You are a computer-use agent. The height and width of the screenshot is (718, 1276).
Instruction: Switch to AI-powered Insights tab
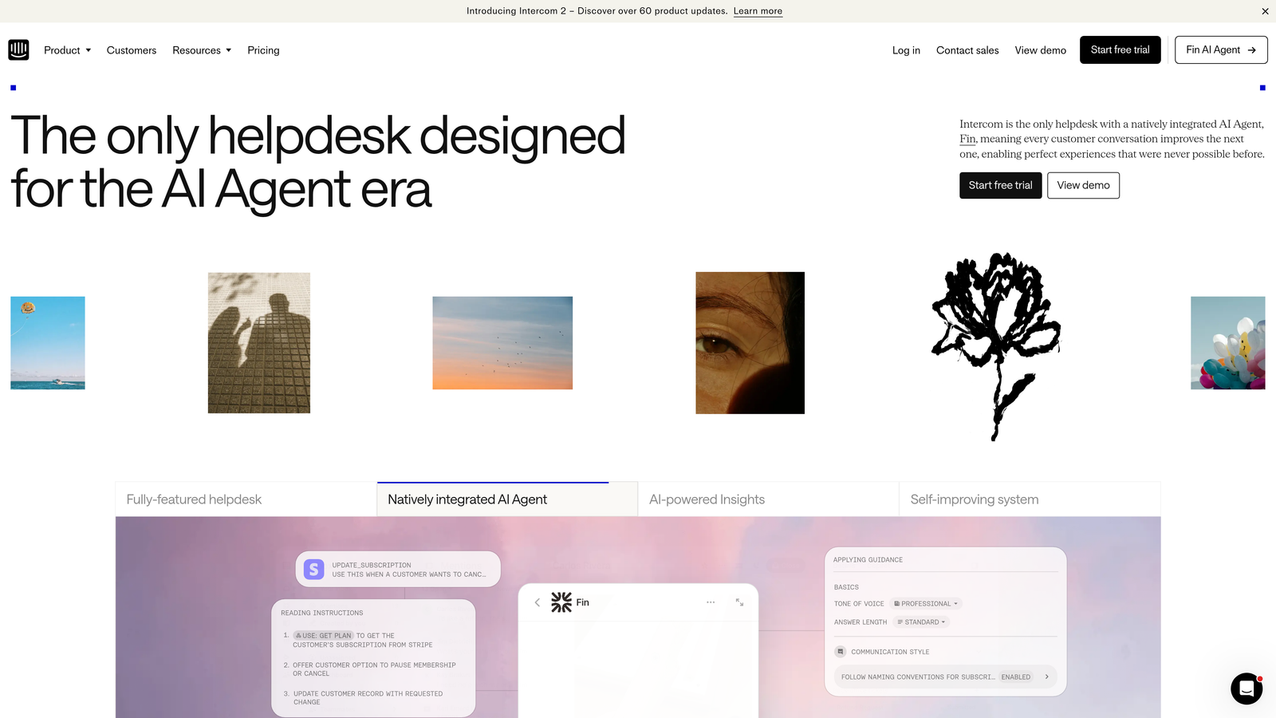pyautogui.click(x=768, y=499)
